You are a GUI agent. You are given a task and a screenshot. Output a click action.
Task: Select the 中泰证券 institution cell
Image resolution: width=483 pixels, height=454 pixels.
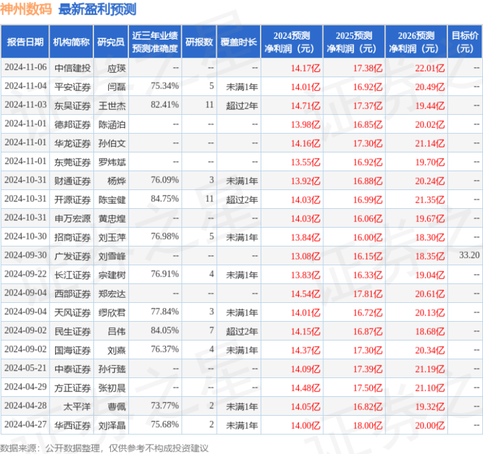(x=73, y=369)
